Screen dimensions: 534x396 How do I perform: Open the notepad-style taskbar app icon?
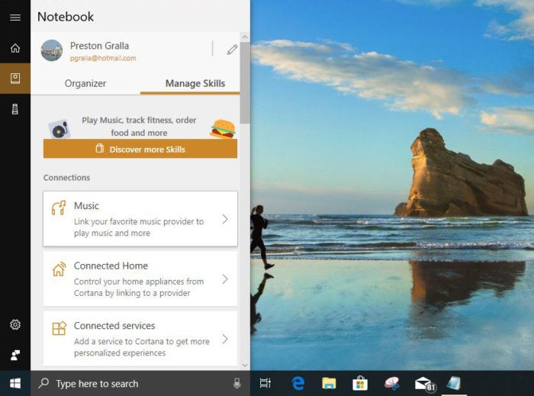tap(454, 383)
